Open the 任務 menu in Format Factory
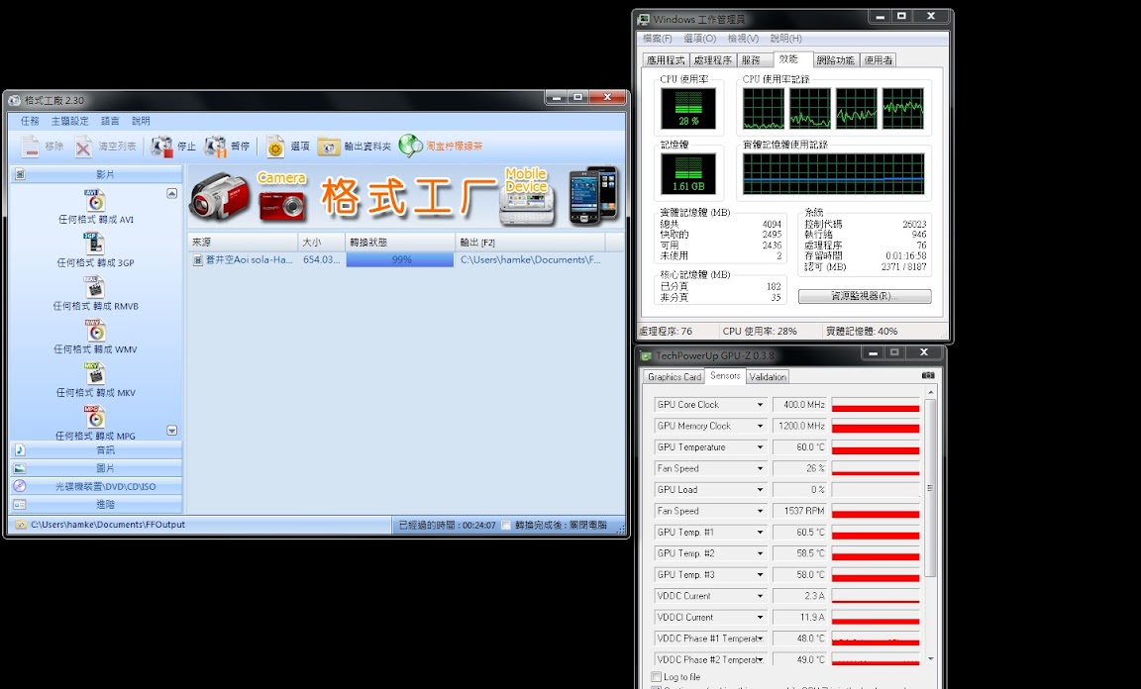Image resolution: width=1141 pixels, height=689 pixels. tap(30, 121)
